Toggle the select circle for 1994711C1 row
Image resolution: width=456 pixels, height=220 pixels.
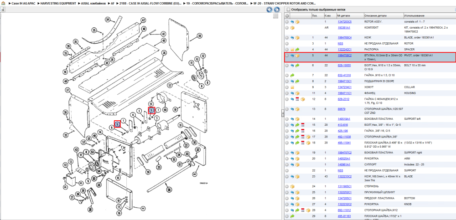287,93
